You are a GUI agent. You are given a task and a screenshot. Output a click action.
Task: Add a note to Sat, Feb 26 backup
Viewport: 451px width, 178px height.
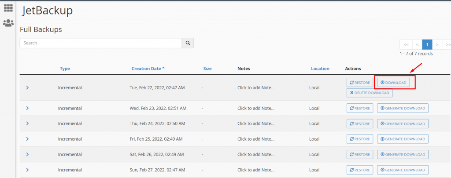[256, 154]
